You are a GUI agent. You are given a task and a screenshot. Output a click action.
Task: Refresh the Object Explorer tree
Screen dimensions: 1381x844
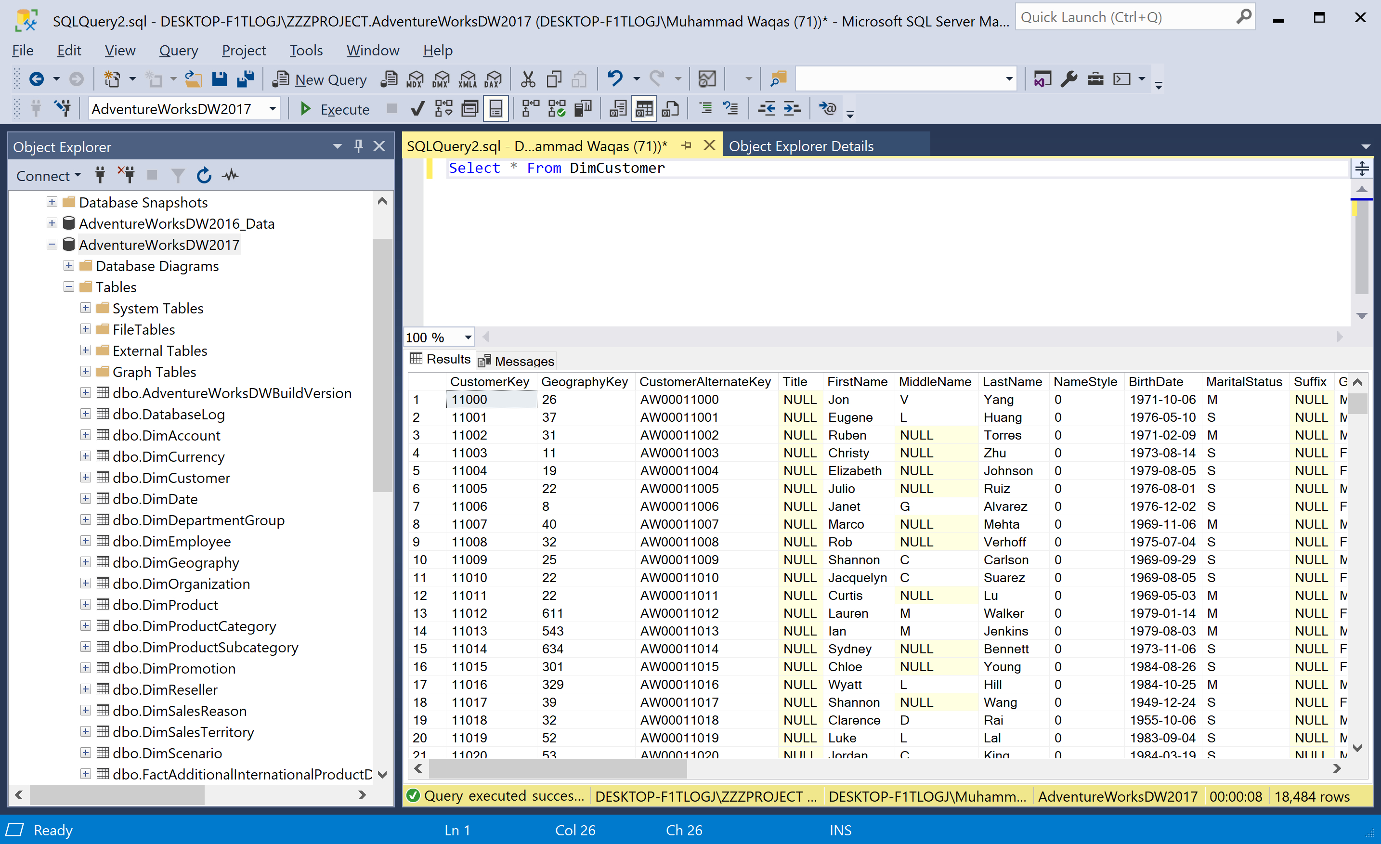(x=204, y=175)
